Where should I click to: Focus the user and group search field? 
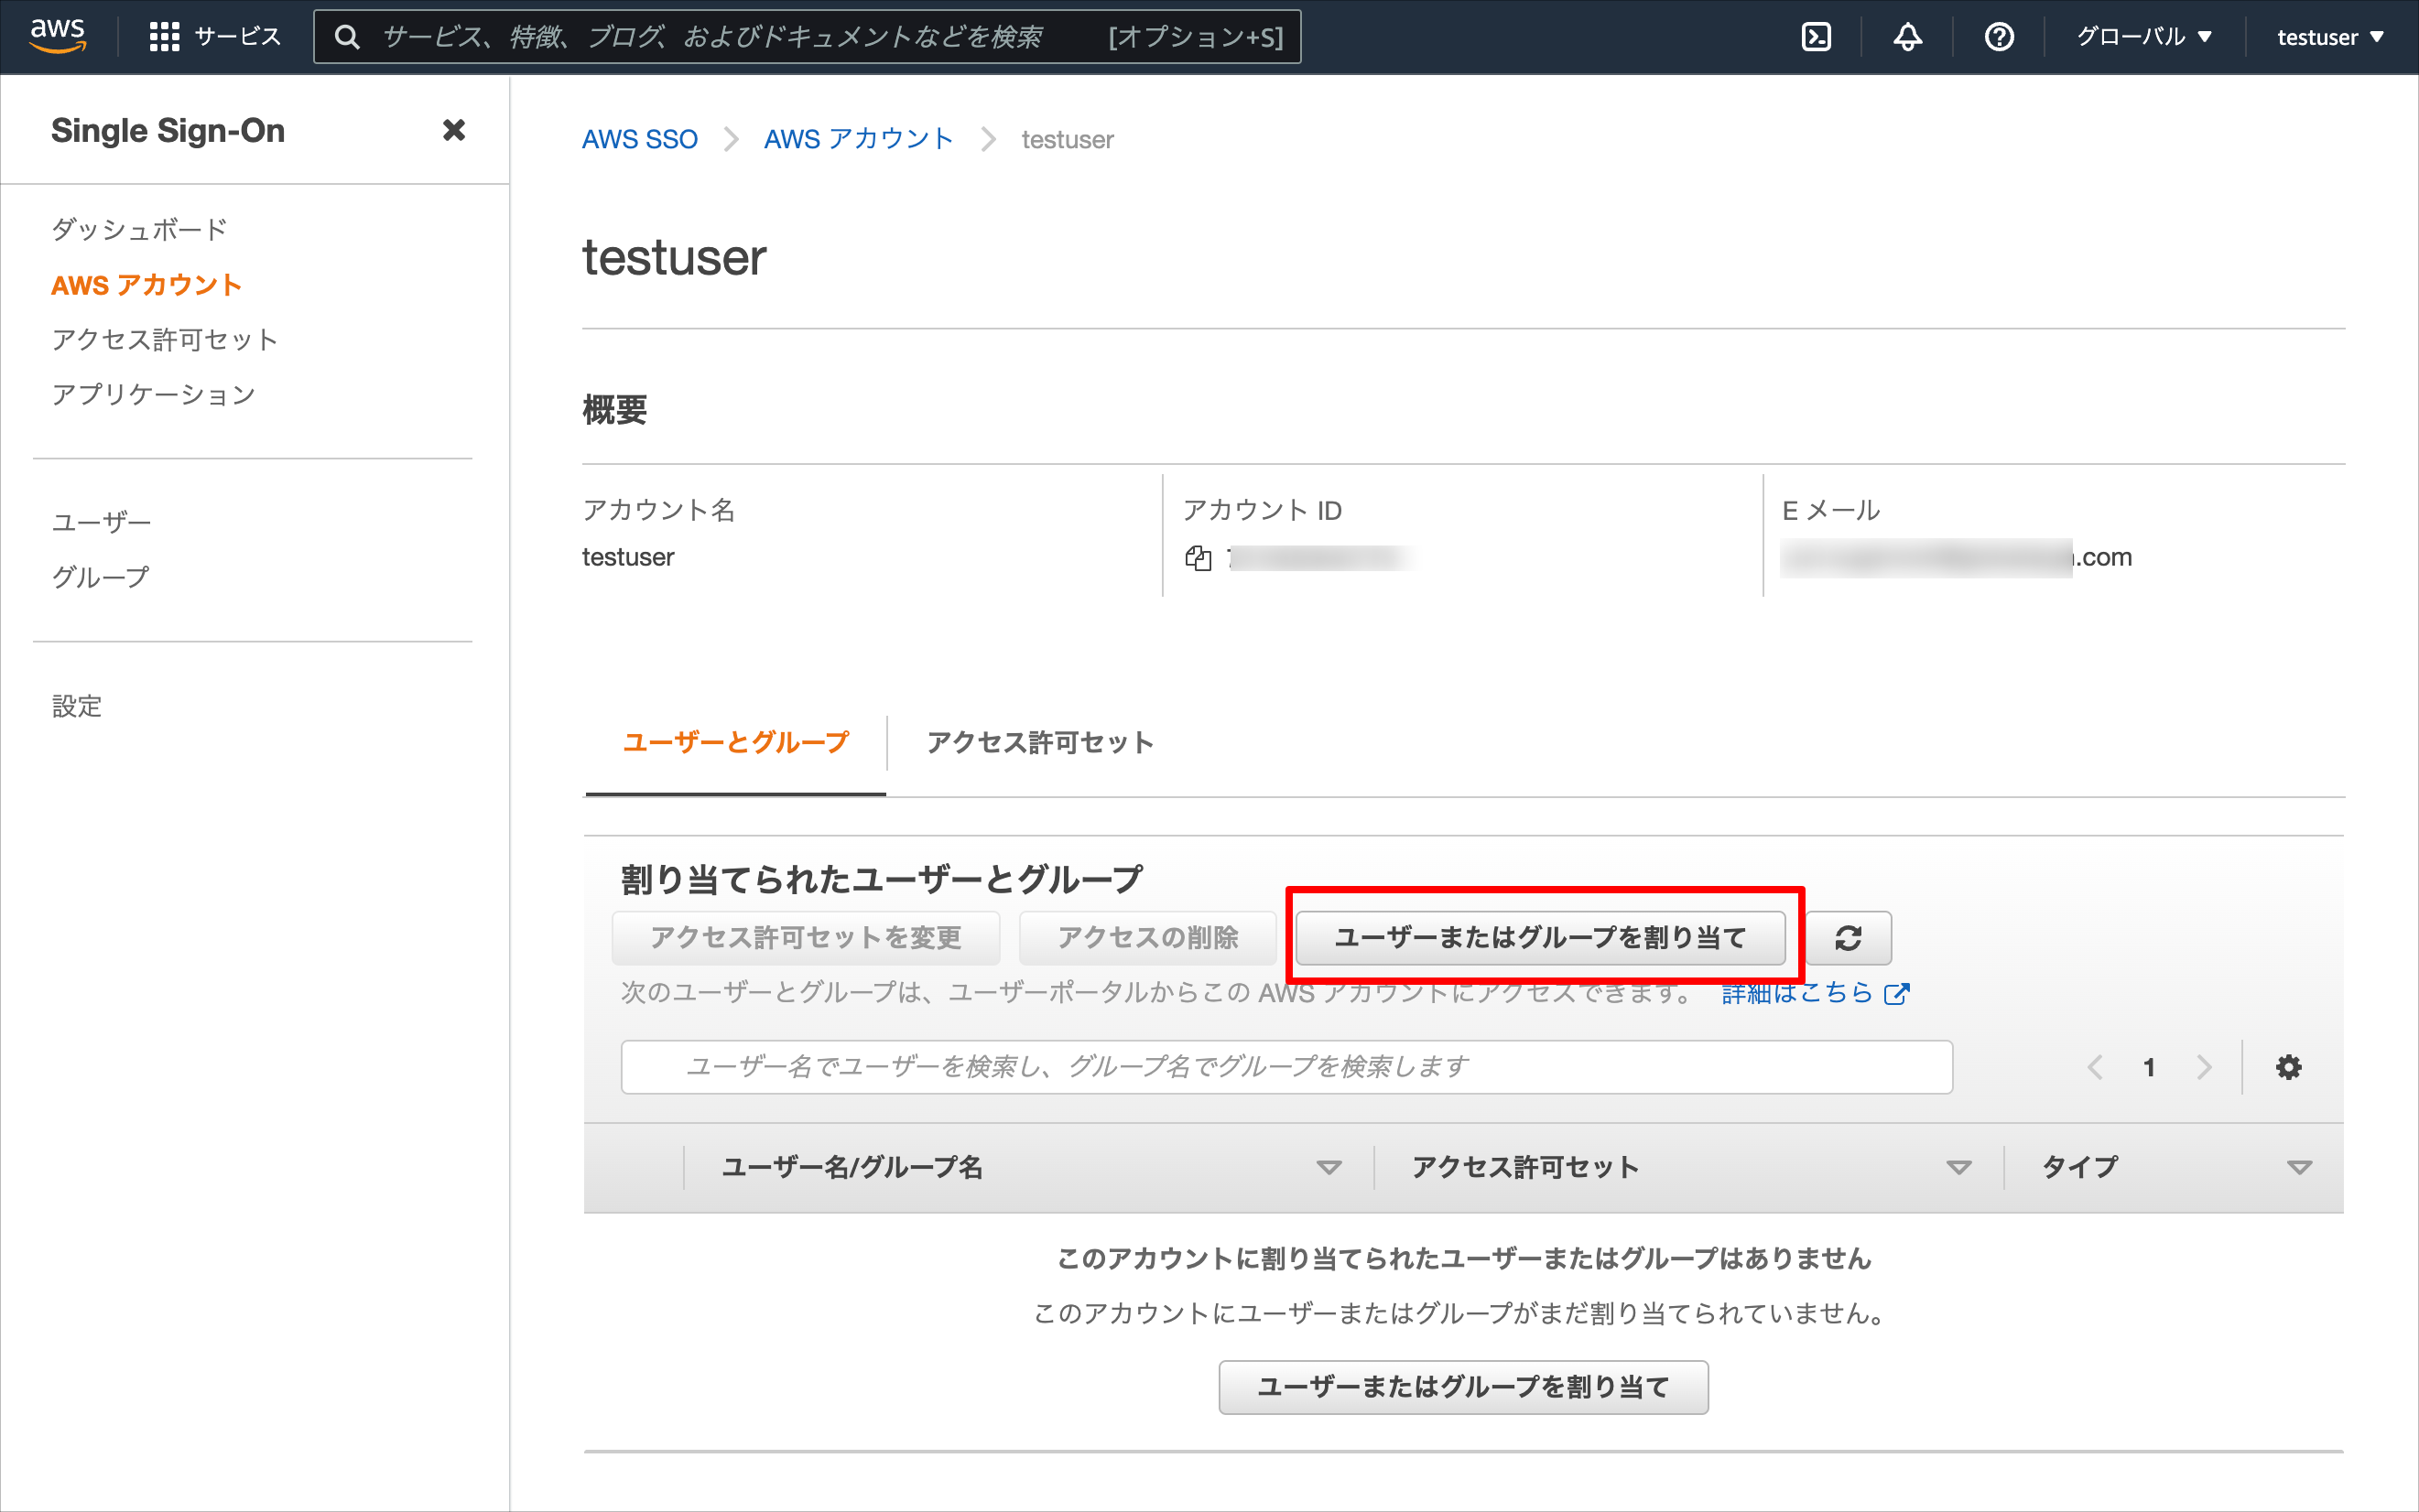(x=1285, y=1067)
